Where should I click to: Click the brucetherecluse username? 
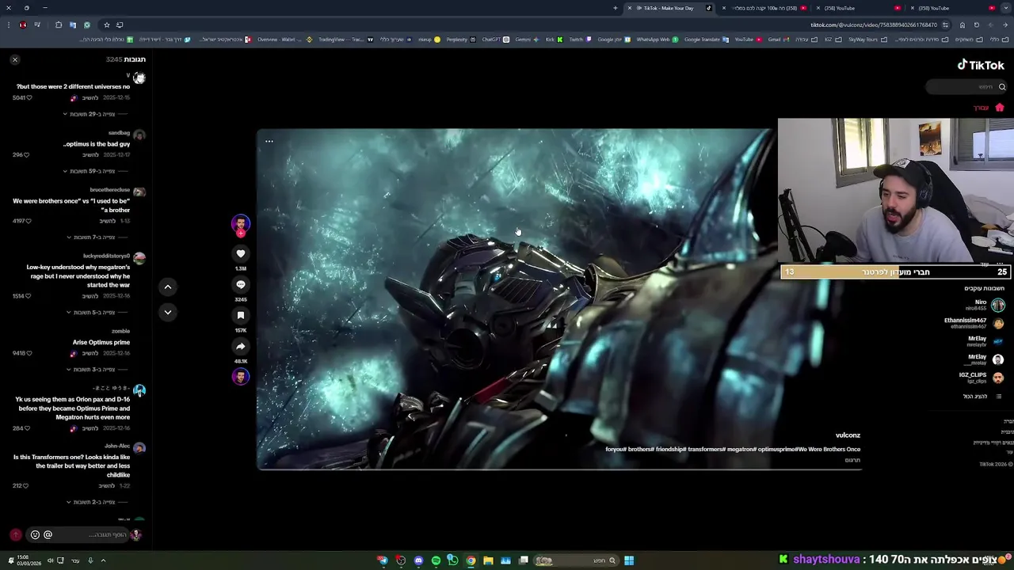pyautogui.click(x=109, y=190)
